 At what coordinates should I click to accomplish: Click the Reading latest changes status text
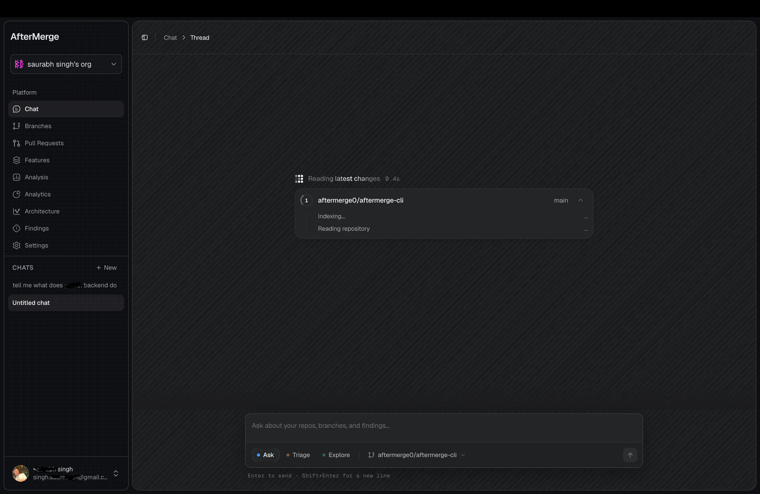[x=344, y=179]
